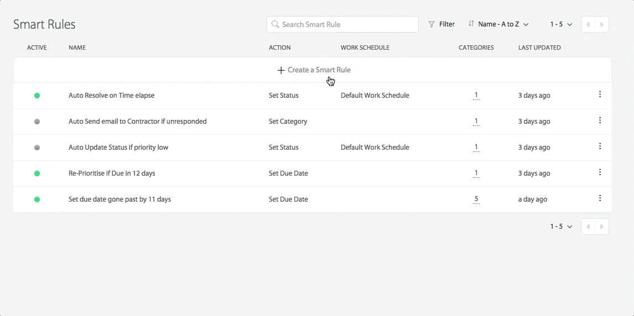
Task: Open kebab menu for Re-Prioritise if Due rule
Action: [x=600, y=172]
